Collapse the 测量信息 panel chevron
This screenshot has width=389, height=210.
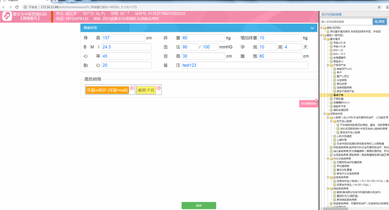[x=312, y=28]
